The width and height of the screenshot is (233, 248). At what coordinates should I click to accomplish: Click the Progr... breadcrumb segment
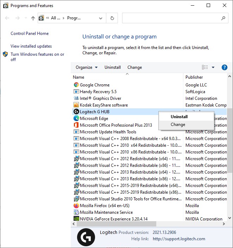click(74, 18)
